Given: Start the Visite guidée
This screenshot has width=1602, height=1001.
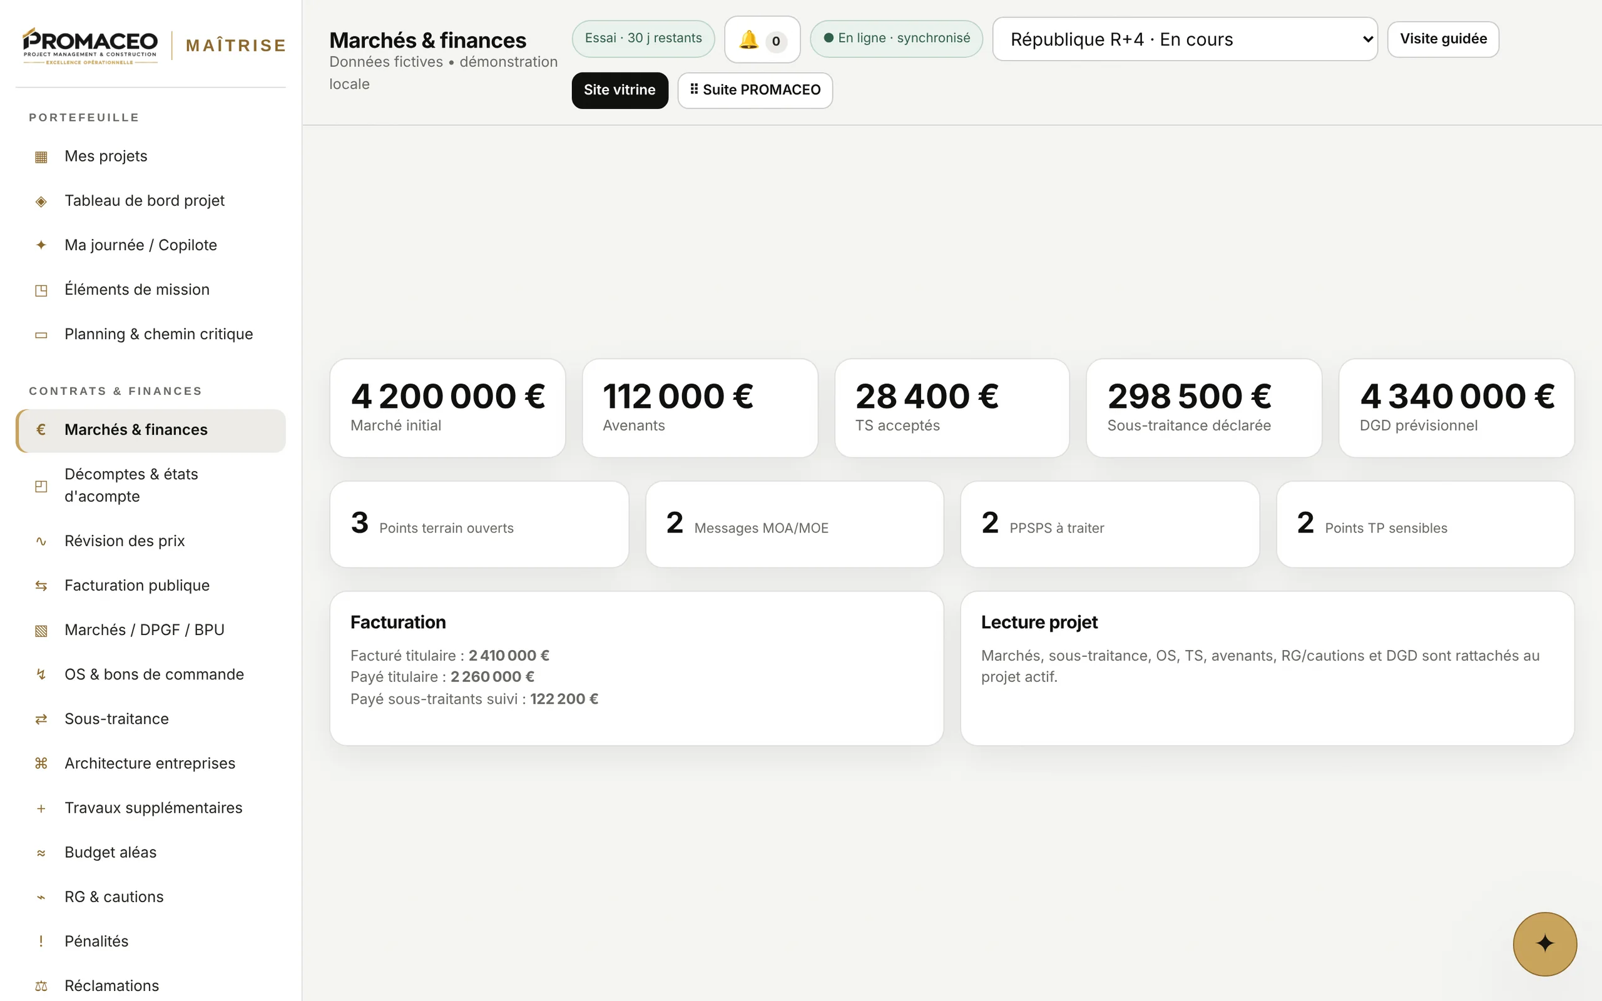Looking at the screenshot, I should [1443, 39].
